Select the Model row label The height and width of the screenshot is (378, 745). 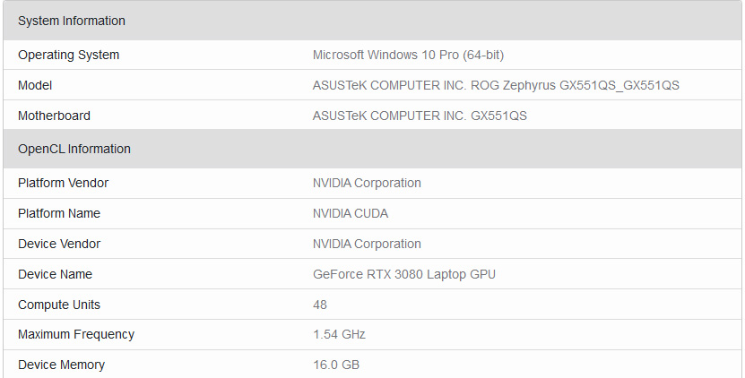[35, 85]
